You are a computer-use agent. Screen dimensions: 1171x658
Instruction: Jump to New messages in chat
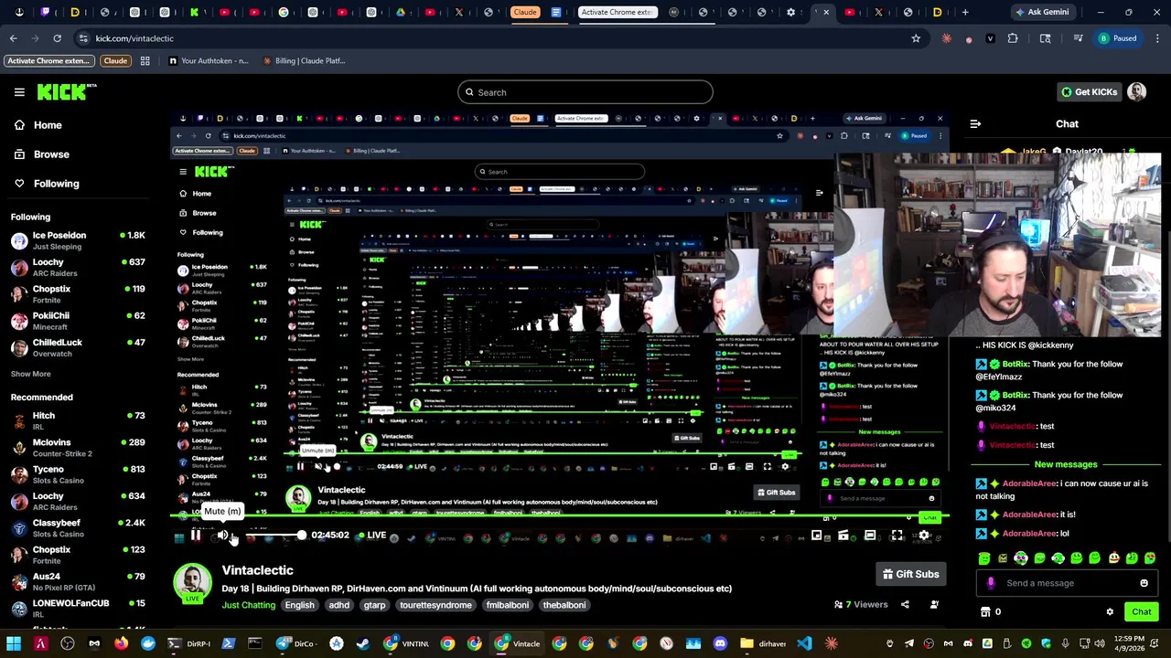(1065, 464)
